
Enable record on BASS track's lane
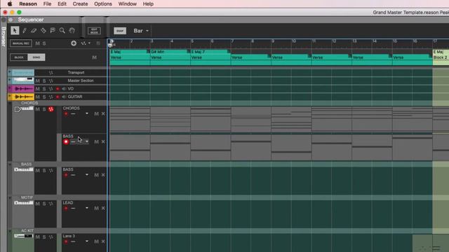(66, 175)
